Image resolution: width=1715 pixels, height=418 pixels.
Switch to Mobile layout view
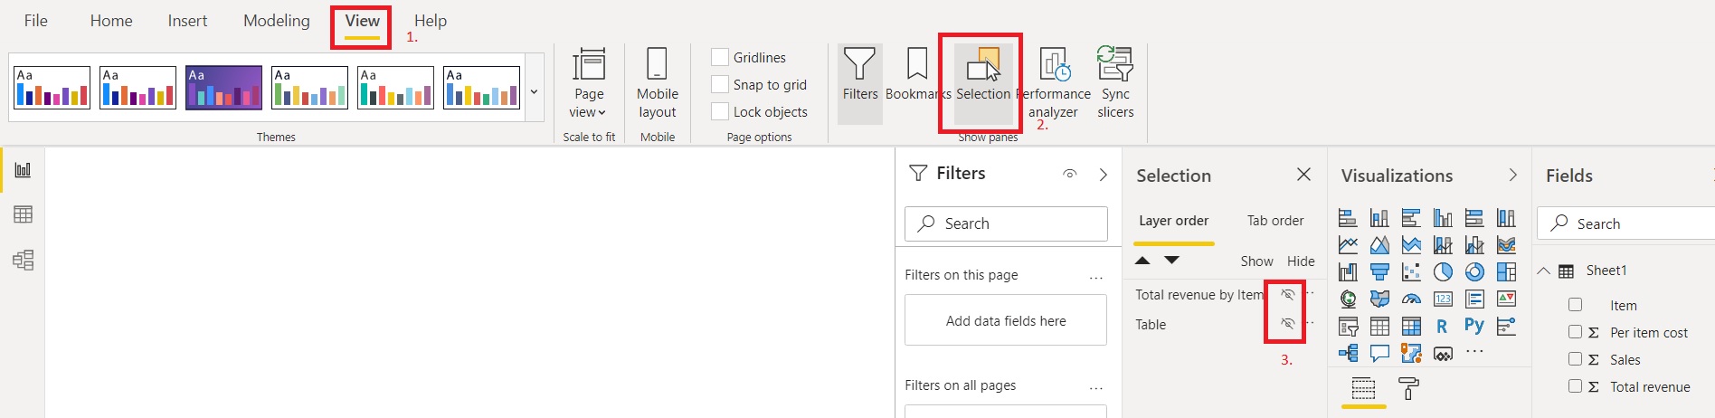pyautogui.click(x=658, y=83)
